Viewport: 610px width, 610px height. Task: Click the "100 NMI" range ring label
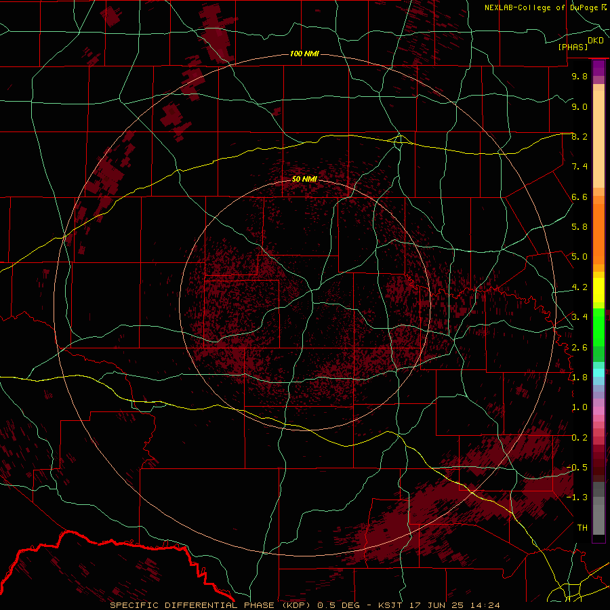(x=304, y=54)
